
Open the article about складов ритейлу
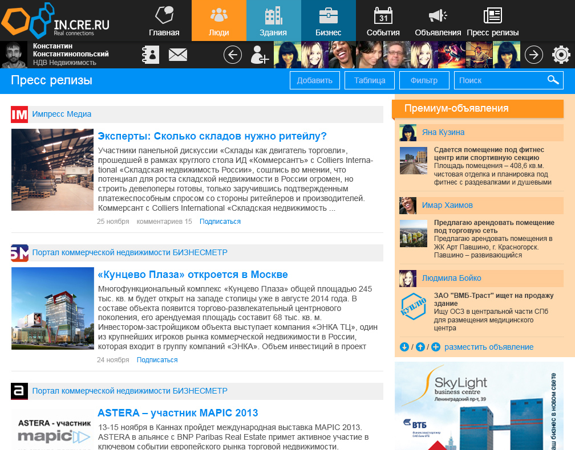(212, 136)
